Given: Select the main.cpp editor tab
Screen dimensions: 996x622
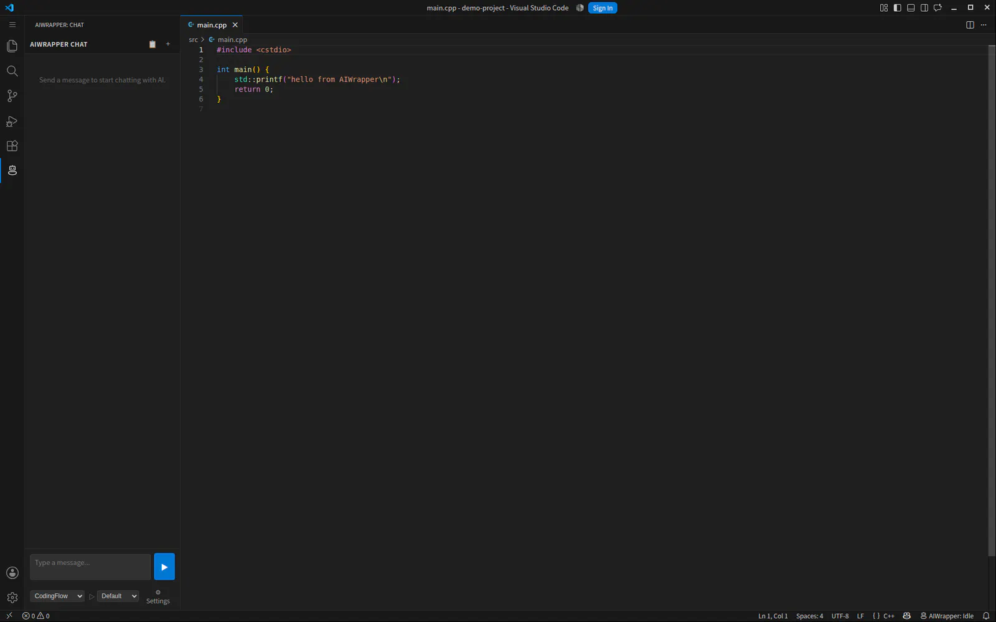Looking at the screenshot, I should [x=212, y=25].
